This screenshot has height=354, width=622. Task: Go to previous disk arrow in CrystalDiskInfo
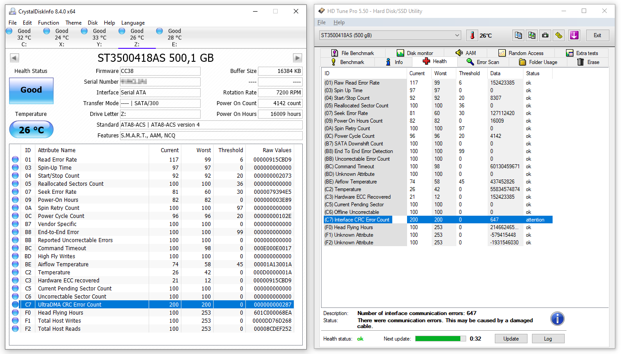(14, 58)
